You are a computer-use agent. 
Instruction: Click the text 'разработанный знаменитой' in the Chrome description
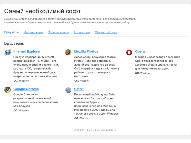(x=32, y=98)
